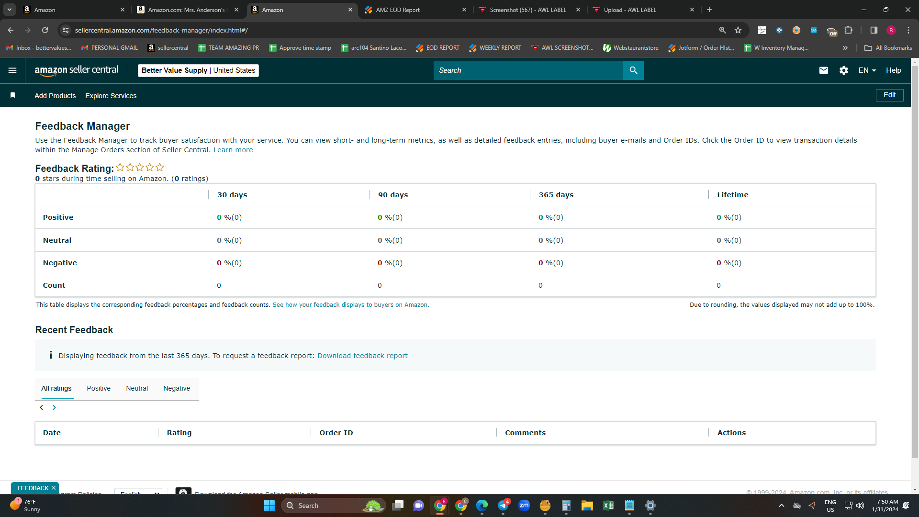The width and height of the screenshot is (919, 517).
Task: Click the Edit button in the navigation bar
Action: click(x=889, y=95)
